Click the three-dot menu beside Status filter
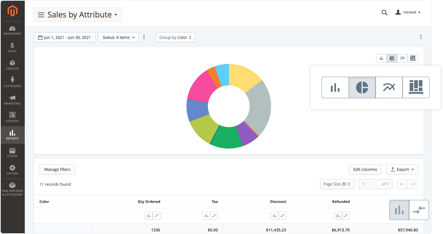Screen dimensions: 443x234 144,37
